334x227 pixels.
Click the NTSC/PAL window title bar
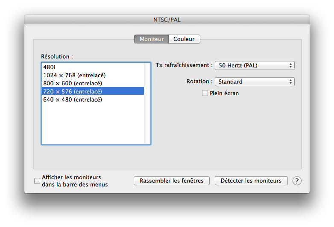(167, 19)
